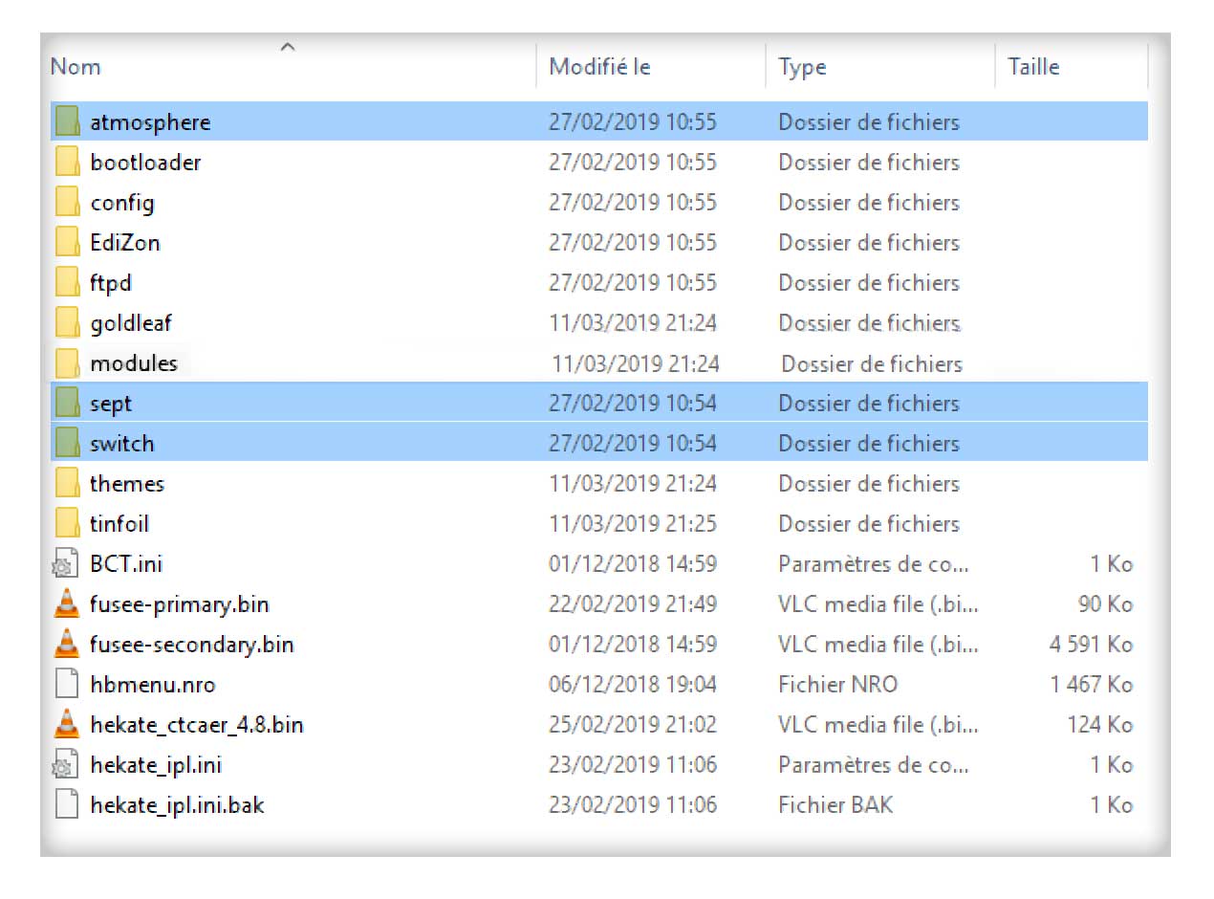Click the themes folder icon
Image resolution: width=1214 pixels, height=899 pixels.
pos(66,484)
